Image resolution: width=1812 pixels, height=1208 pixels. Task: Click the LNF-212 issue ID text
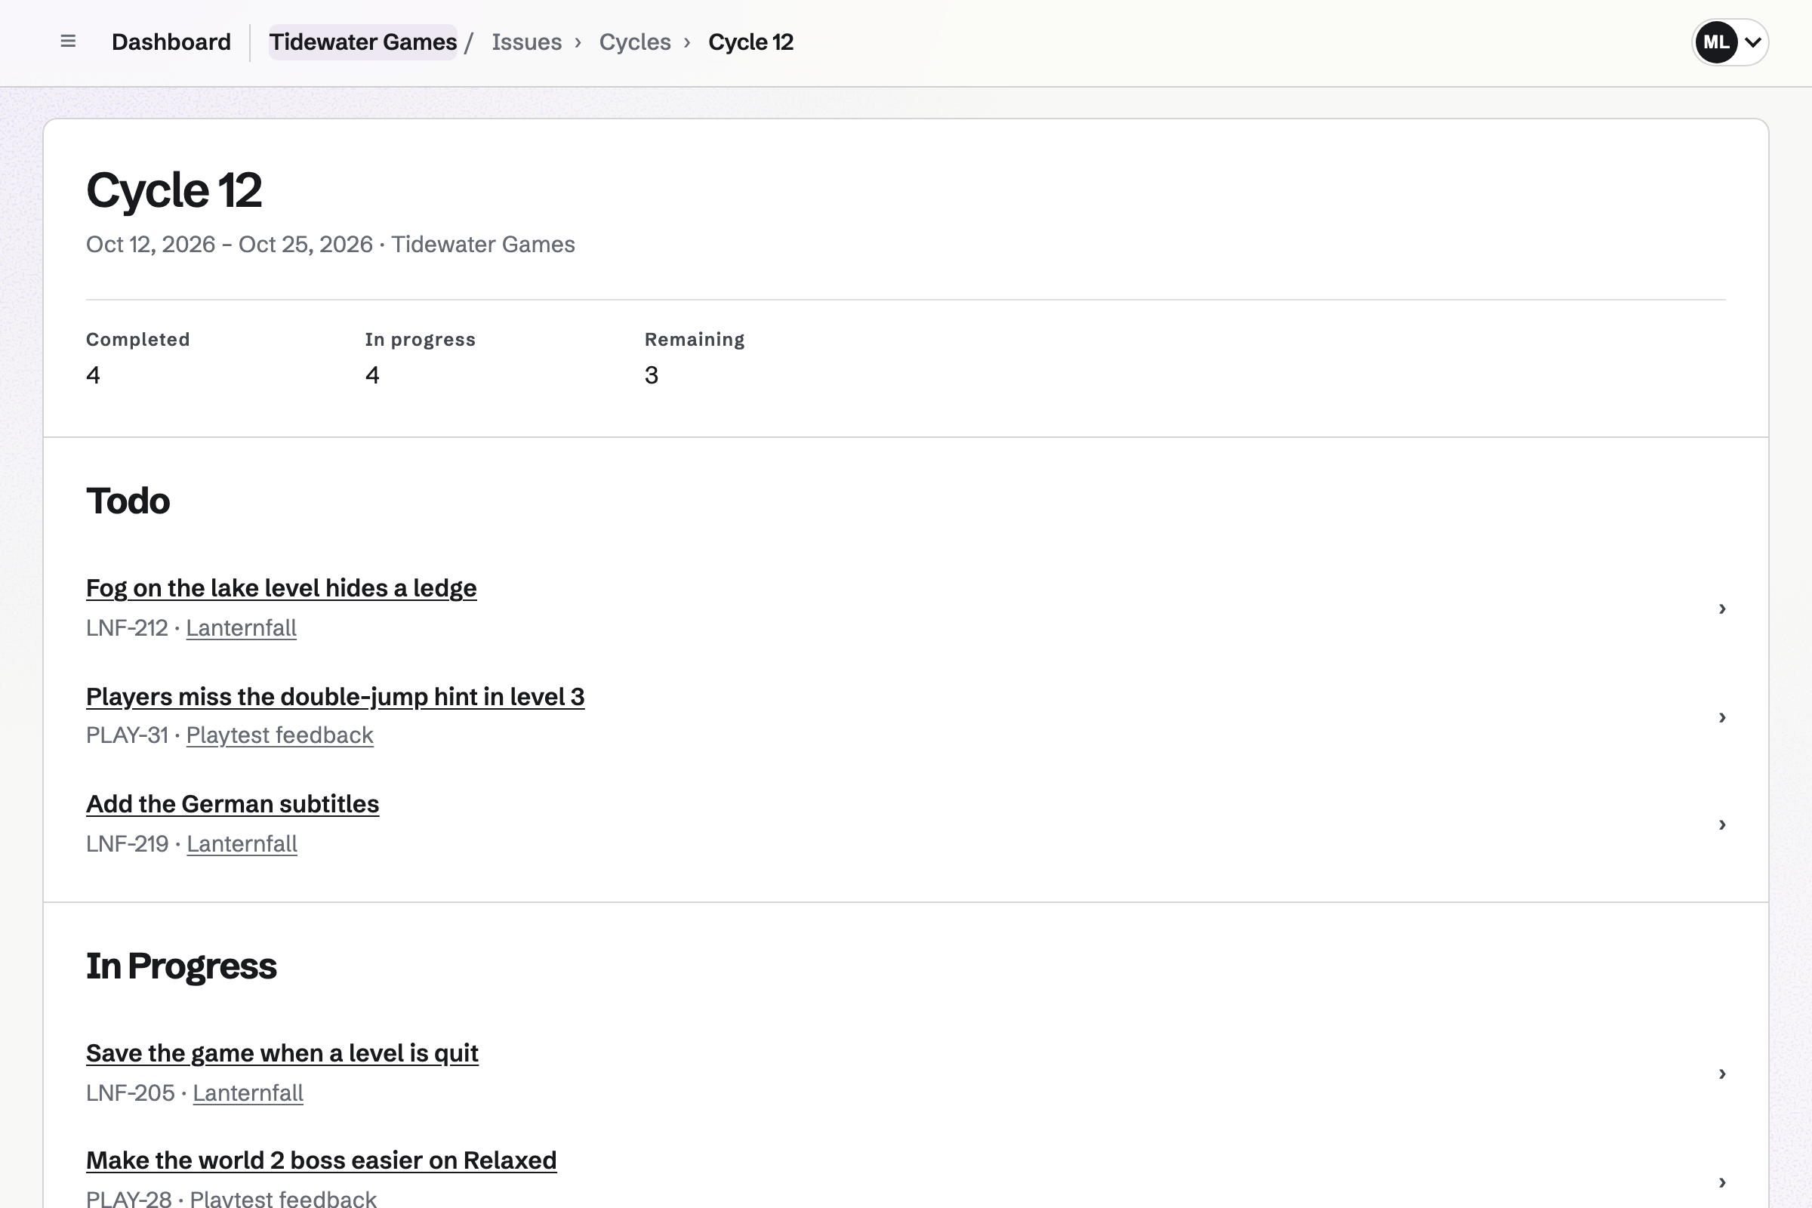coord(127,628)
